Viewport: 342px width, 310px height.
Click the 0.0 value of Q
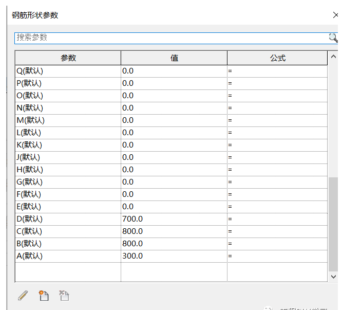(174, 71)
